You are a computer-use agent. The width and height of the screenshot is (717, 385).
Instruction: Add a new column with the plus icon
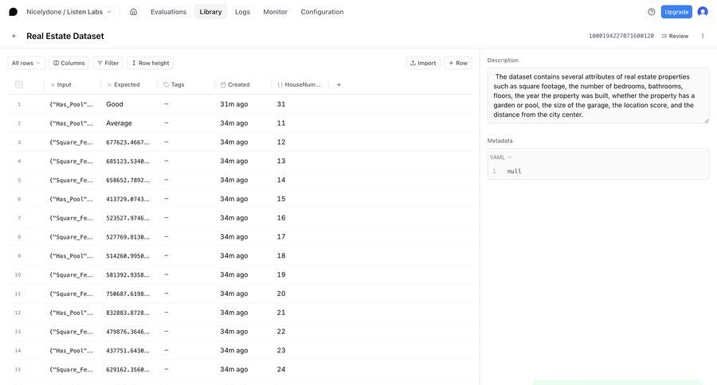coord(339,84)
